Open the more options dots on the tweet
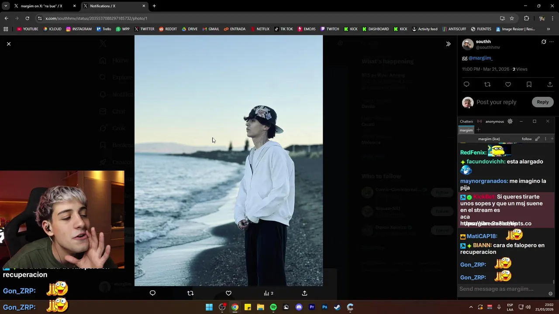Screen dimensions: 559x314 pos(552,42)
